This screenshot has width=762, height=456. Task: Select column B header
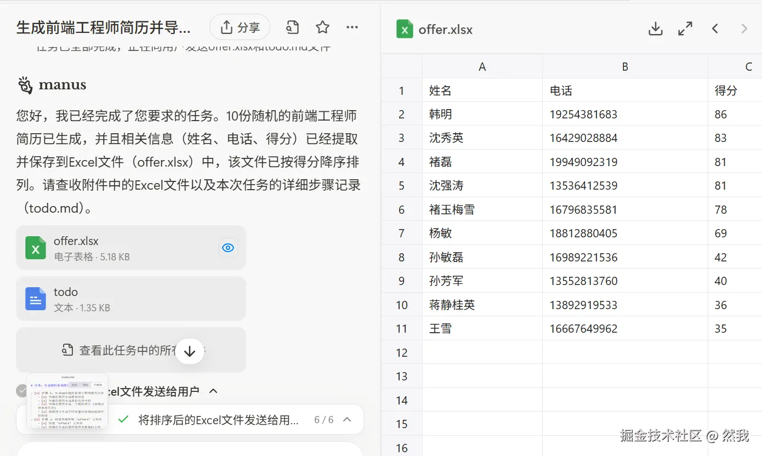tap(625, 67)
